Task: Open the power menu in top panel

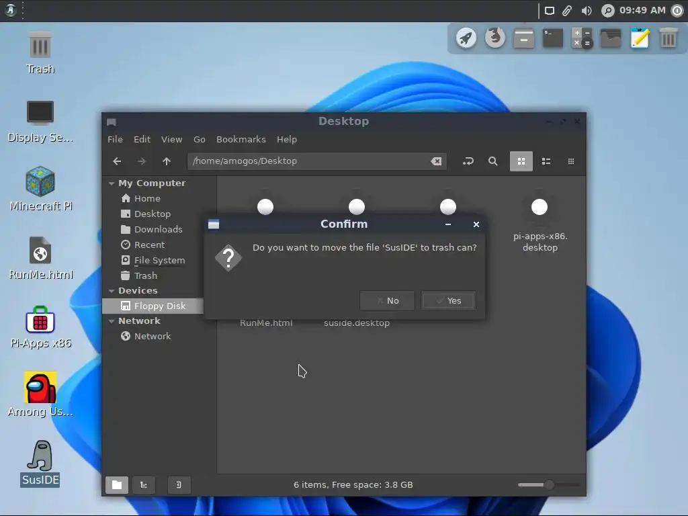Action: [677, 11]
